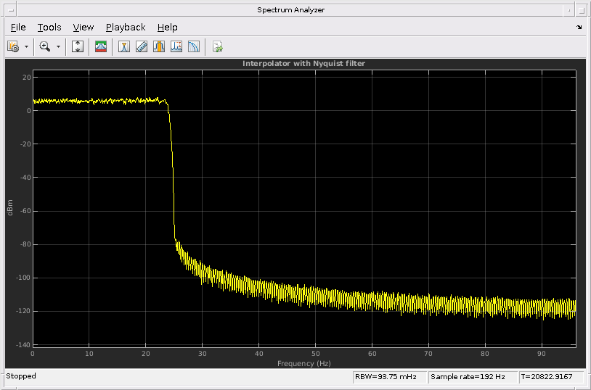
Task: Toggle the Channel Measurements icon
Action: click(x=158, y=46)
